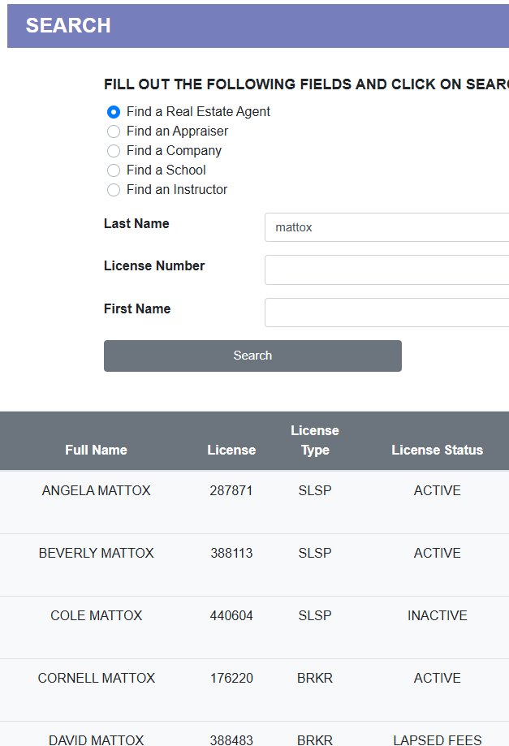Choose Find an Instructor option
Viewport: 509px width, 746px height.
coord(113,190)
